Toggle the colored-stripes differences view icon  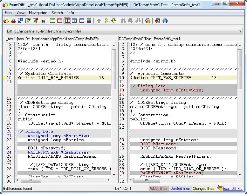(x=89, y=21)
